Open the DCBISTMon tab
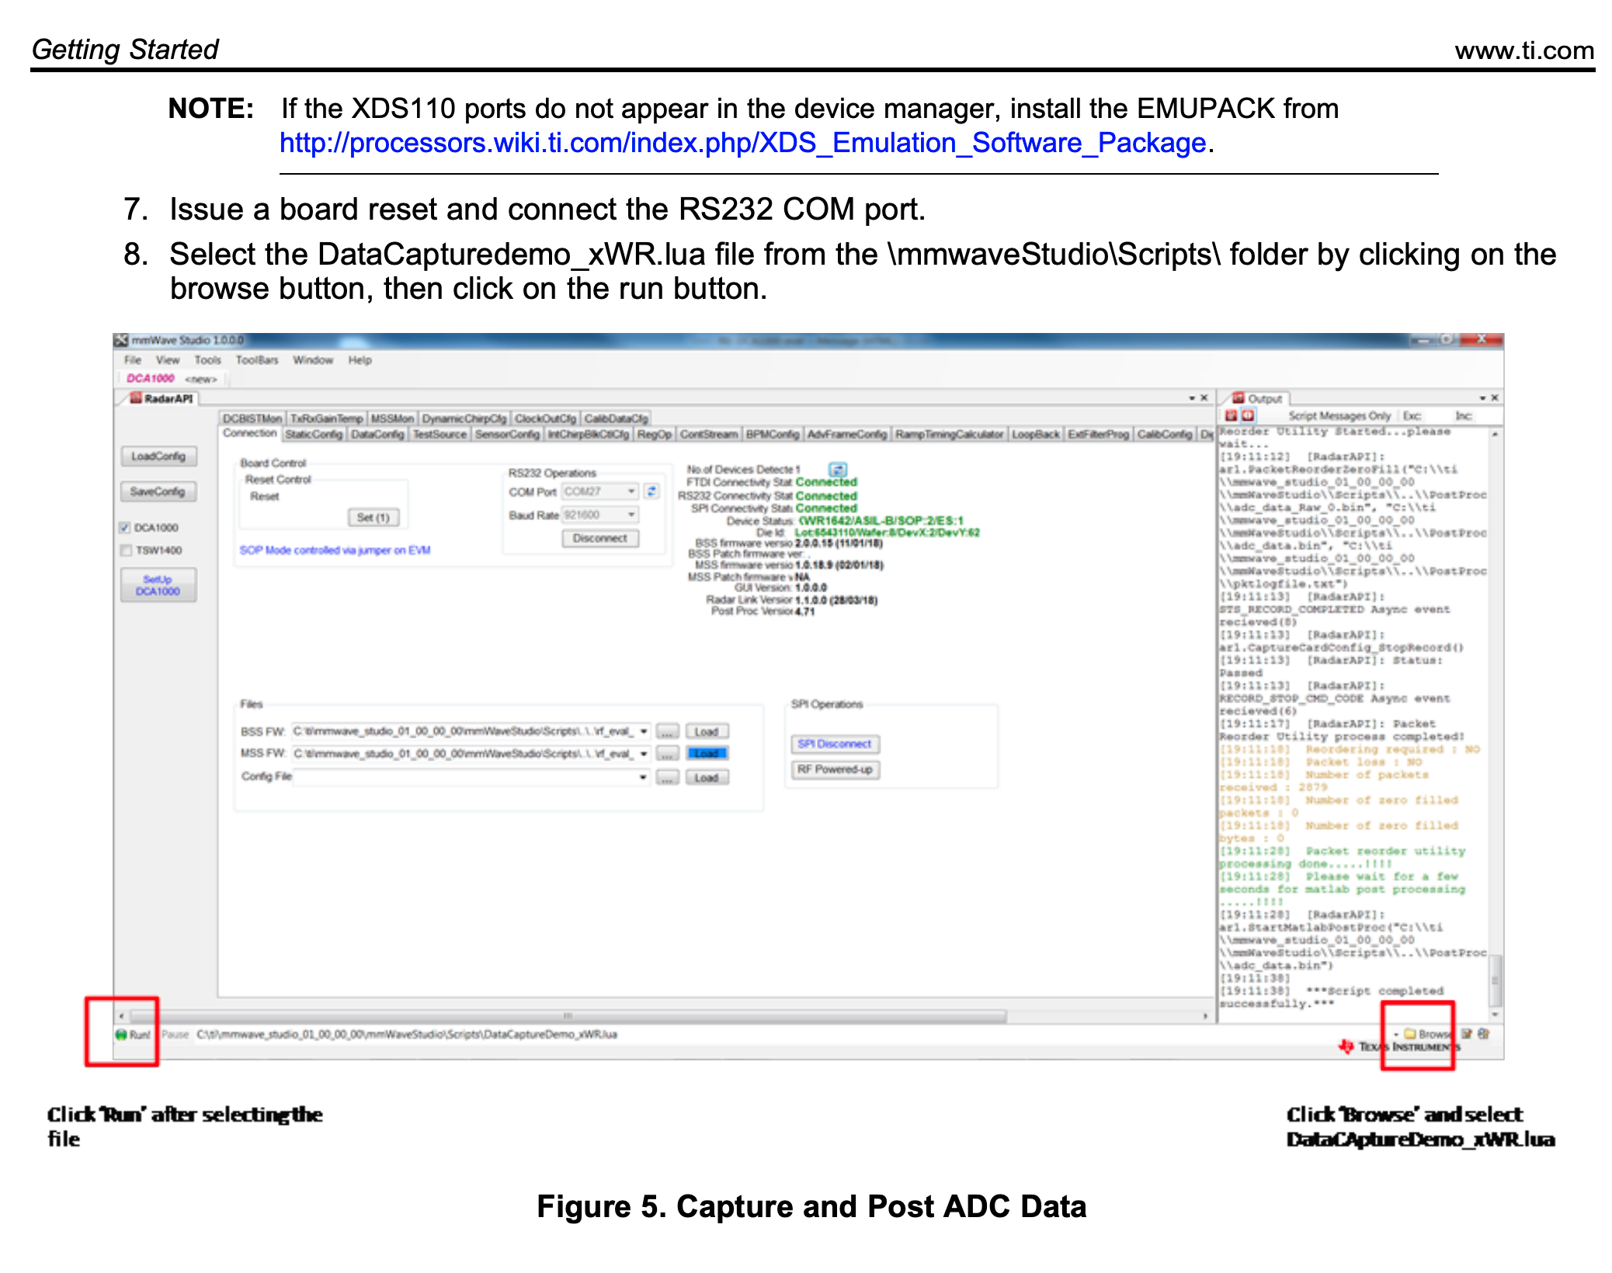Viewport: 1612px width, 1273px height. [x=252, y=418]
